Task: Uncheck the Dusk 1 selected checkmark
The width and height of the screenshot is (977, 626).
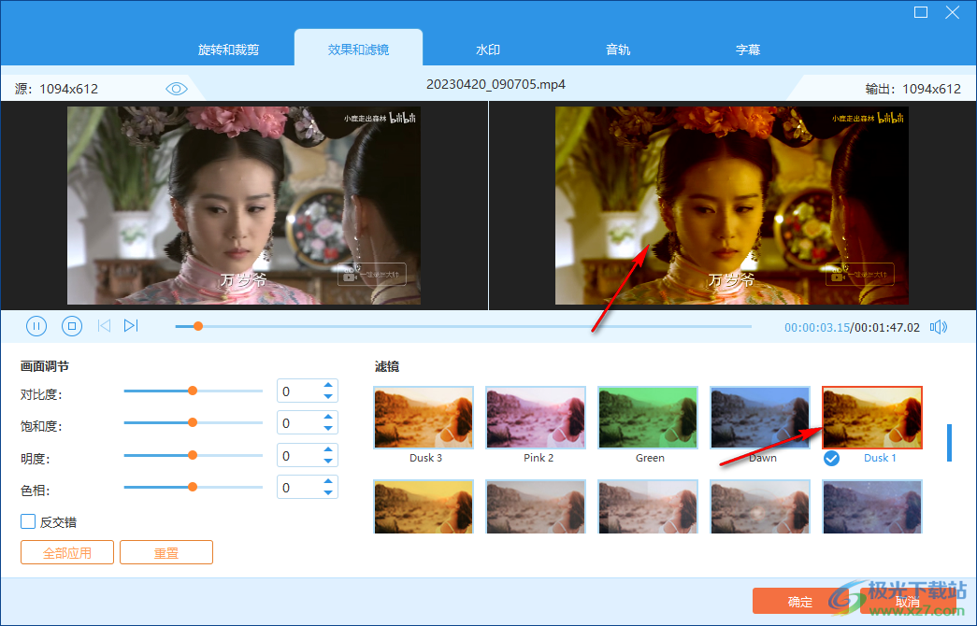Action: [831, 459]
